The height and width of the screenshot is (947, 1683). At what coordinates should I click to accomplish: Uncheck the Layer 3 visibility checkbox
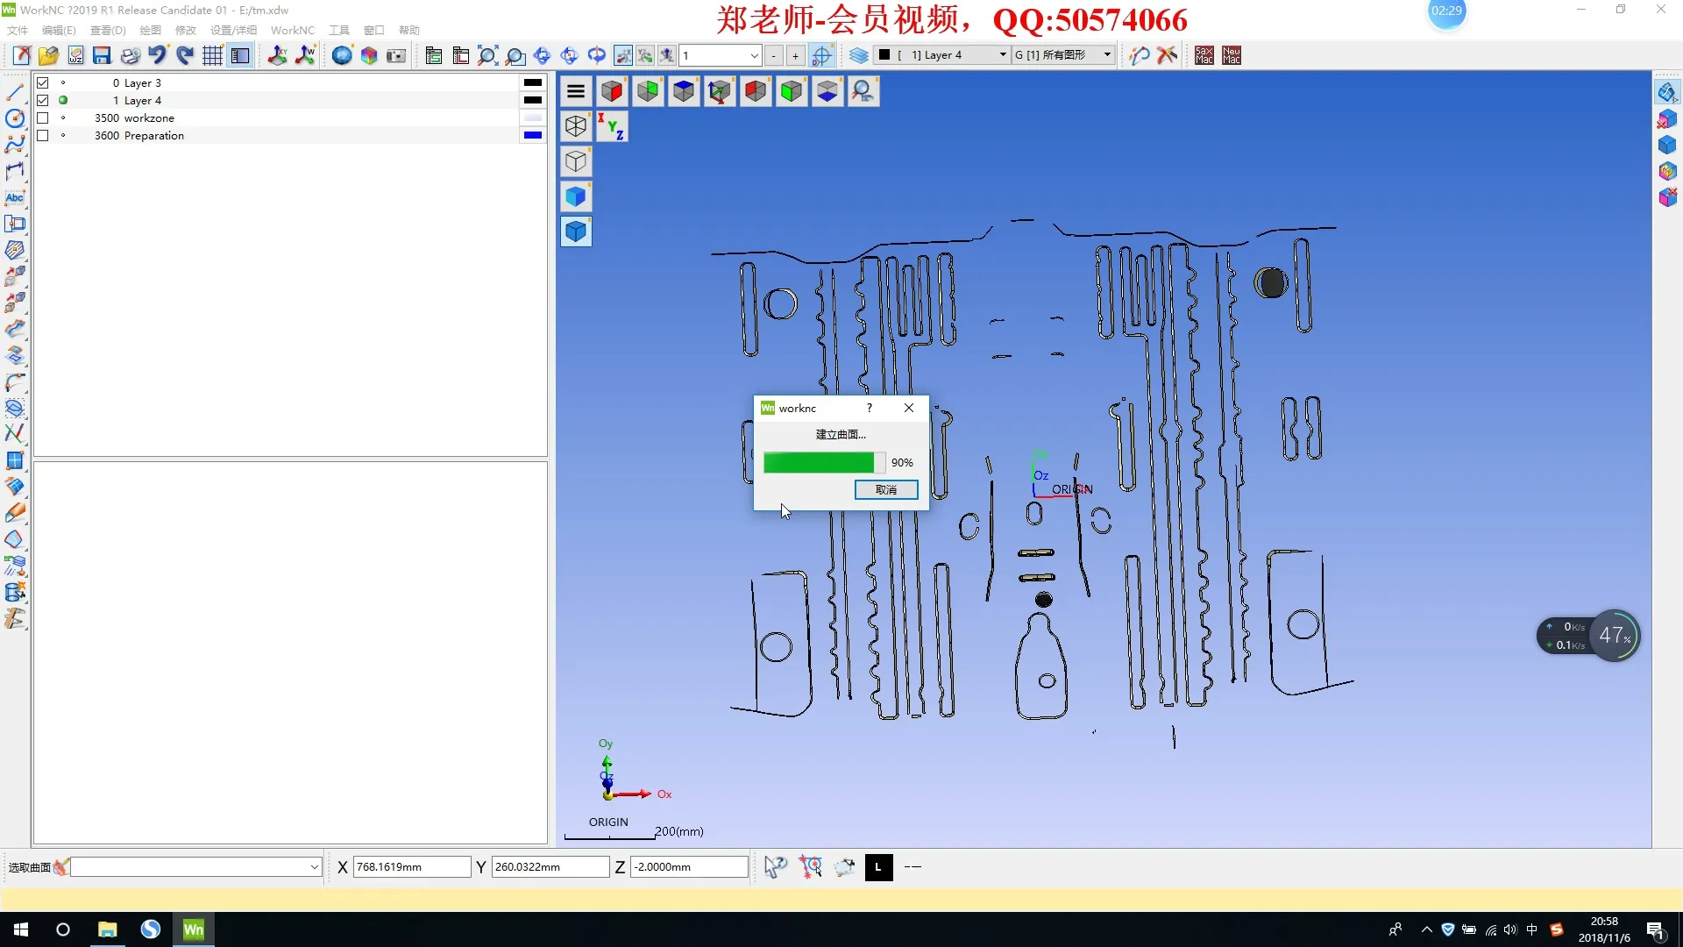pos(42,82)
